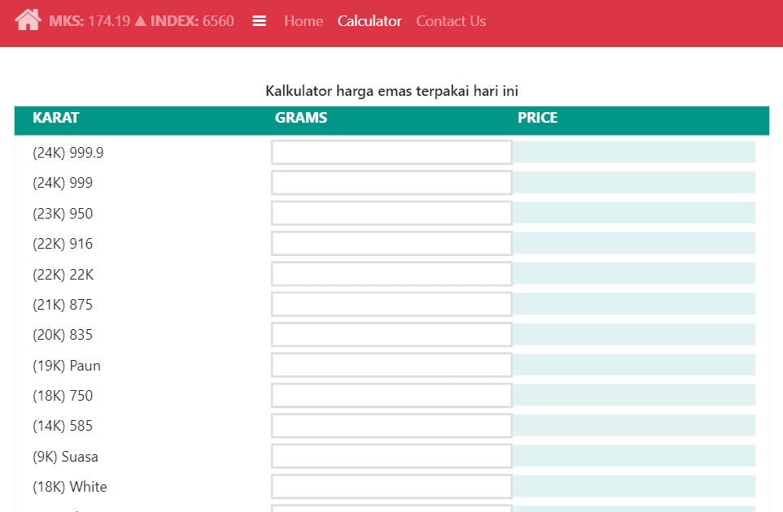783x512 pixels.
Task: Focus grams input for (22K) 22K
Action: point(392,274)
